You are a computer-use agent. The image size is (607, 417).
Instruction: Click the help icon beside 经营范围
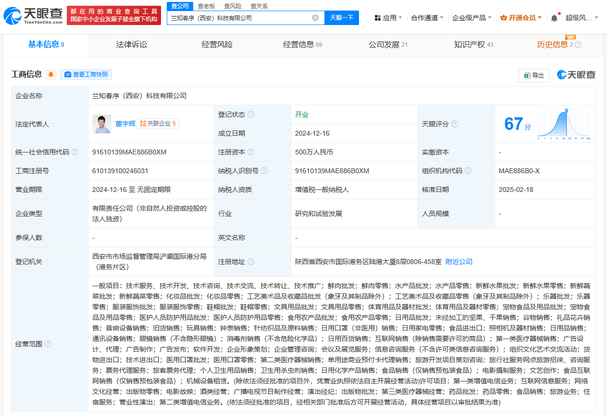pyautogui.click(x=48, y=344)
